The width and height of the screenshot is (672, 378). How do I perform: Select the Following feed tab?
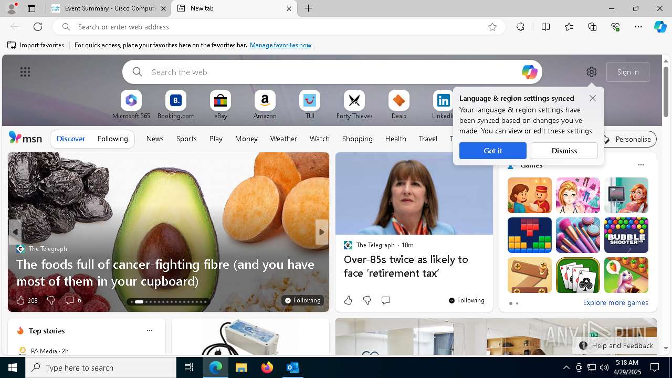coord(112,139)
